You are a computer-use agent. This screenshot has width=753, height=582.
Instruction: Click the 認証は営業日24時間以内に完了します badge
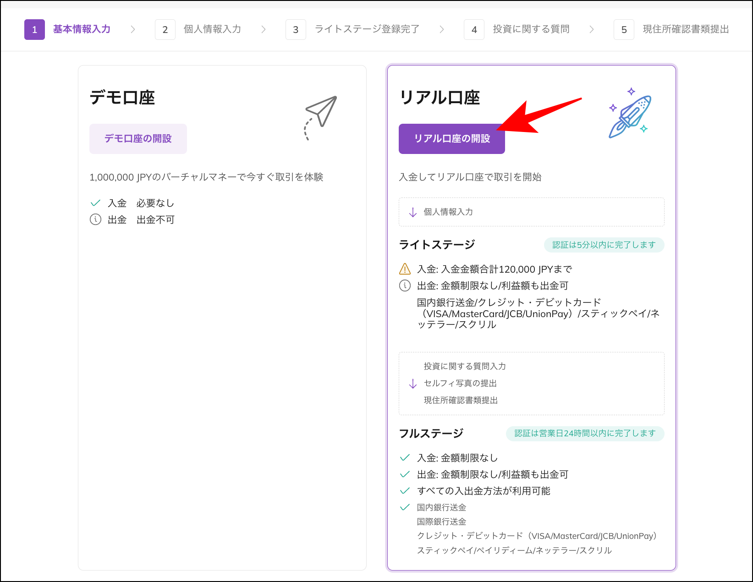pyautogui.click(x=584, y=434)
